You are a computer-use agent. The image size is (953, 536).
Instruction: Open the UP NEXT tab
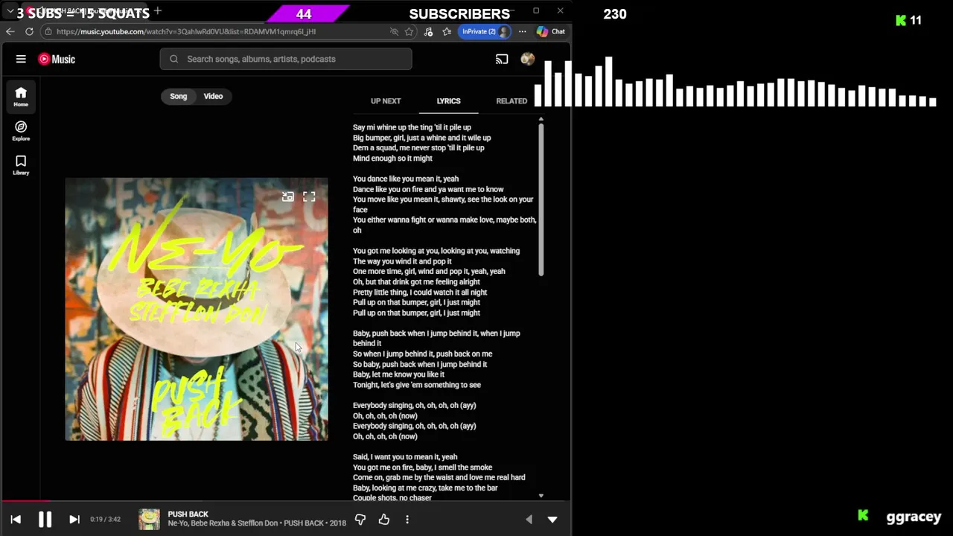[x=386, y=101]
